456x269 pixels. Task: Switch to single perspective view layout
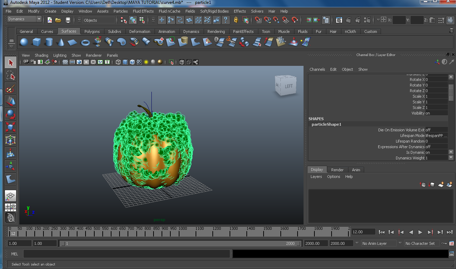(x=11, y=196)
